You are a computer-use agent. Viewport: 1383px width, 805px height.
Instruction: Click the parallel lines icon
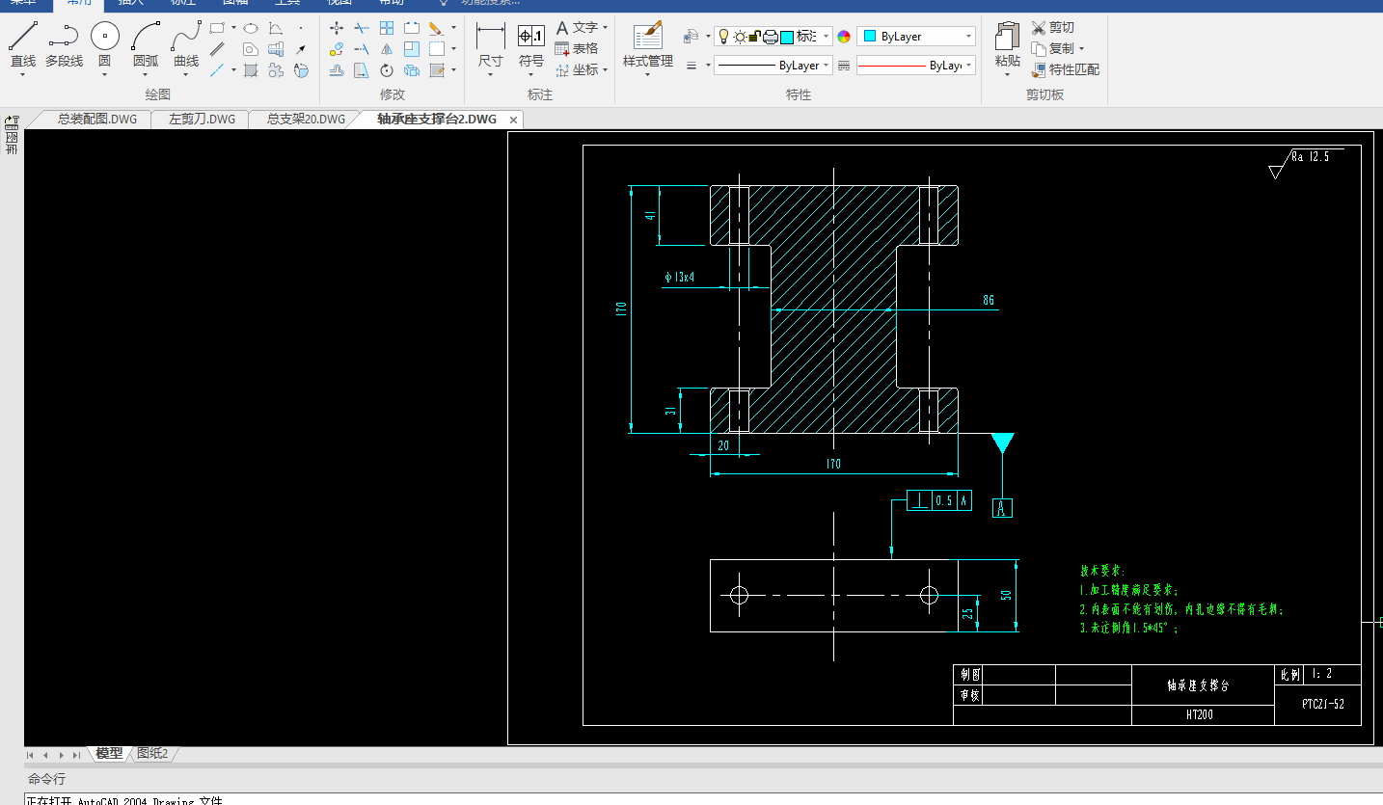217,48
